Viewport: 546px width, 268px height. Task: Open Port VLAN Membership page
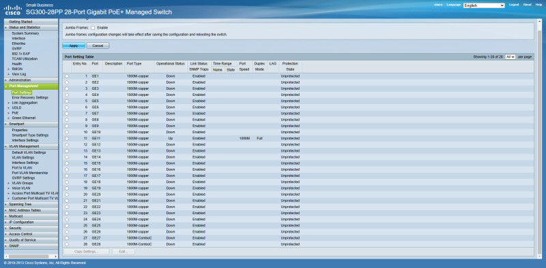30,173
